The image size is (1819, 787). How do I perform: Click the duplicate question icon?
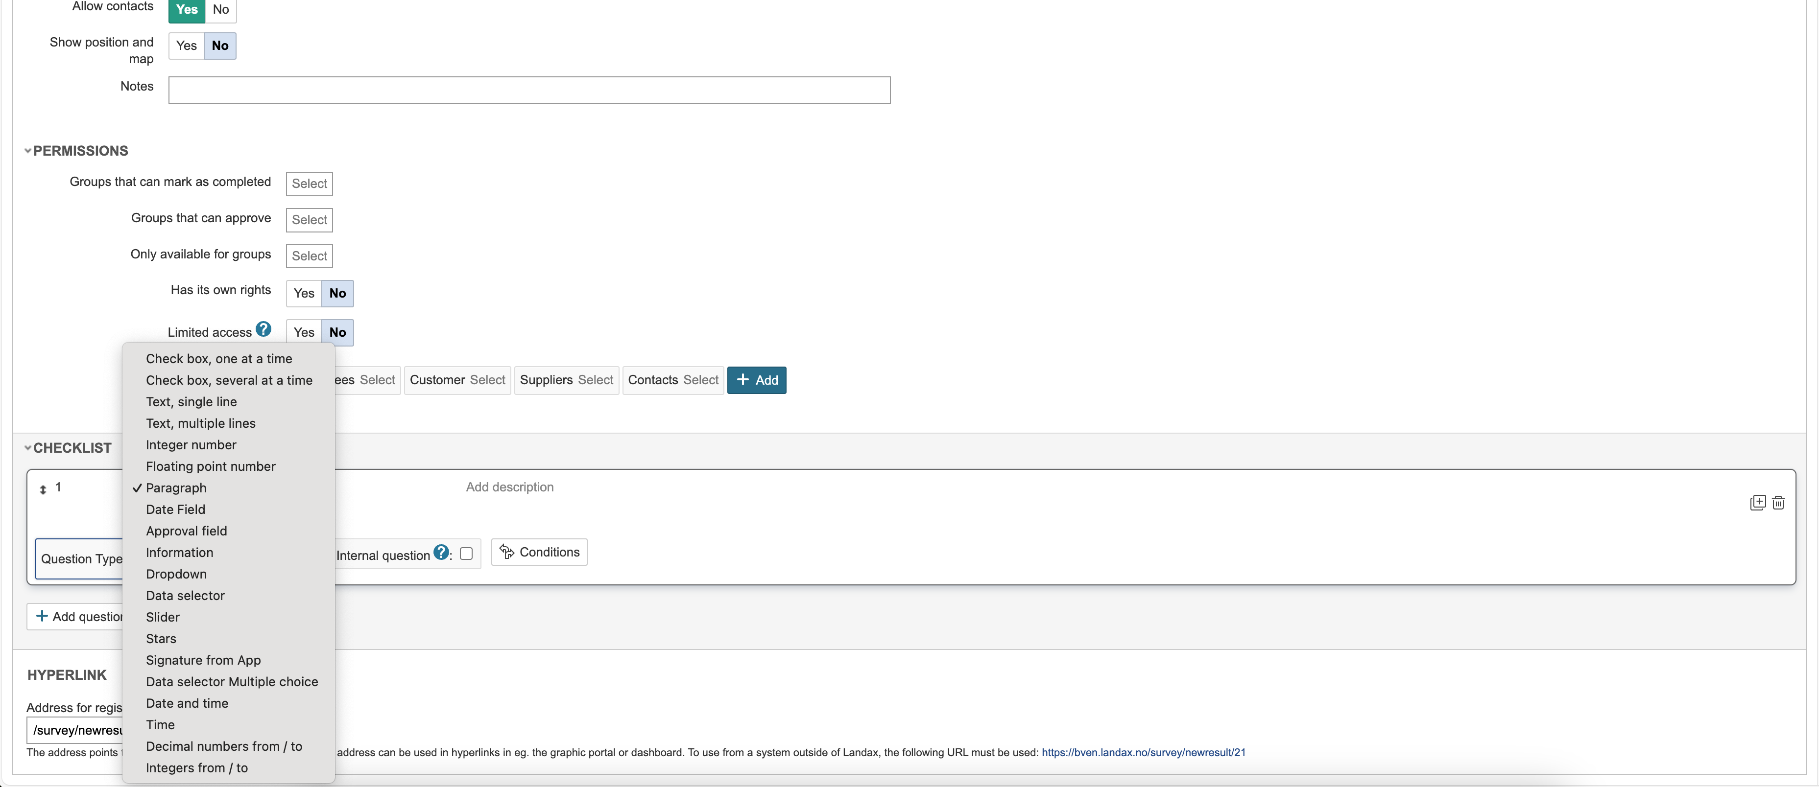[1758, 503]
